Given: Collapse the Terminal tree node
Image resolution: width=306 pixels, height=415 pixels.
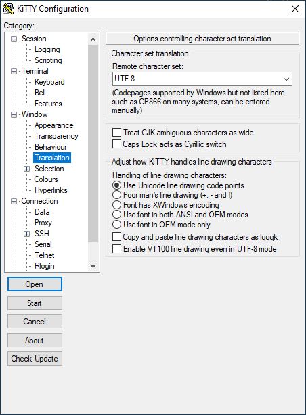Looking at the screenshot, I should tap(14, 72).
